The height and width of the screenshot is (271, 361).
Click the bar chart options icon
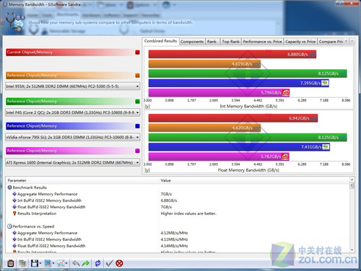tap(48, 263)
